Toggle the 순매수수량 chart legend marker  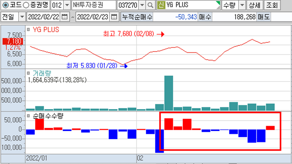point(28,116)
